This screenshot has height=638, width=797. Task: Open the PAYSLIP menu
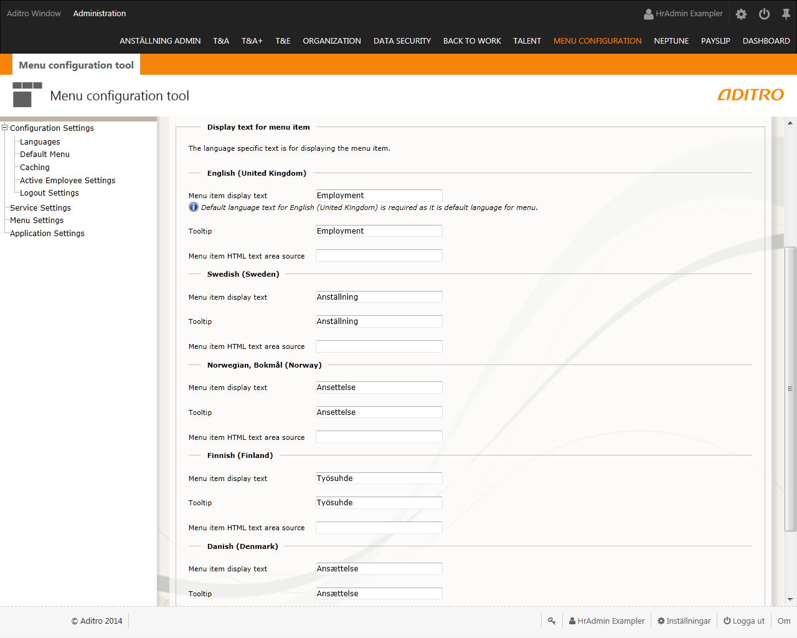[715, 41]
